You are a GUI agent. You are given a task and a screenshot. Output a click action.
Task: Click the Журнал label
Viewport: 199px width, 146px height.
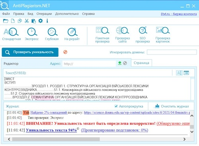[x=12, y=106]
